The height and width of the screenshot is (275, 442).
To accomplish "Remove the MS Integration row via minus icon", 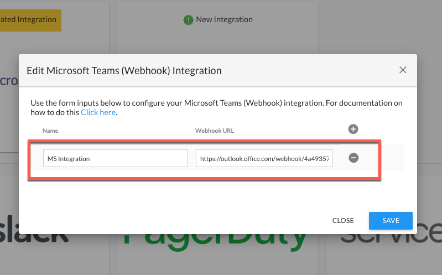I will tap(353, 158).
